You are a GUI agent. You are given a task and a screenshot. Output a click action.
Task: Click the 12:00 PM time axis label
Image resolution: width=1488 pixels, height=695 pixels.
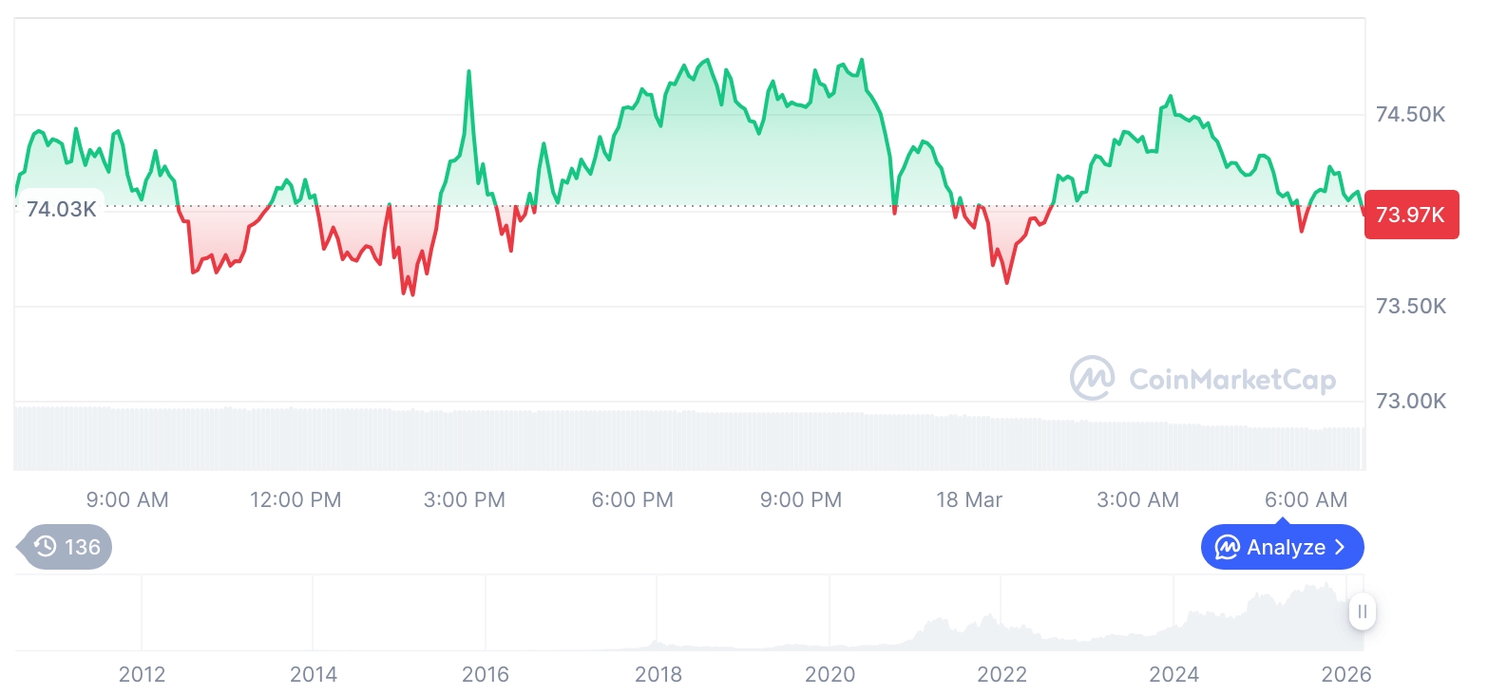click(x=296, y=499)
